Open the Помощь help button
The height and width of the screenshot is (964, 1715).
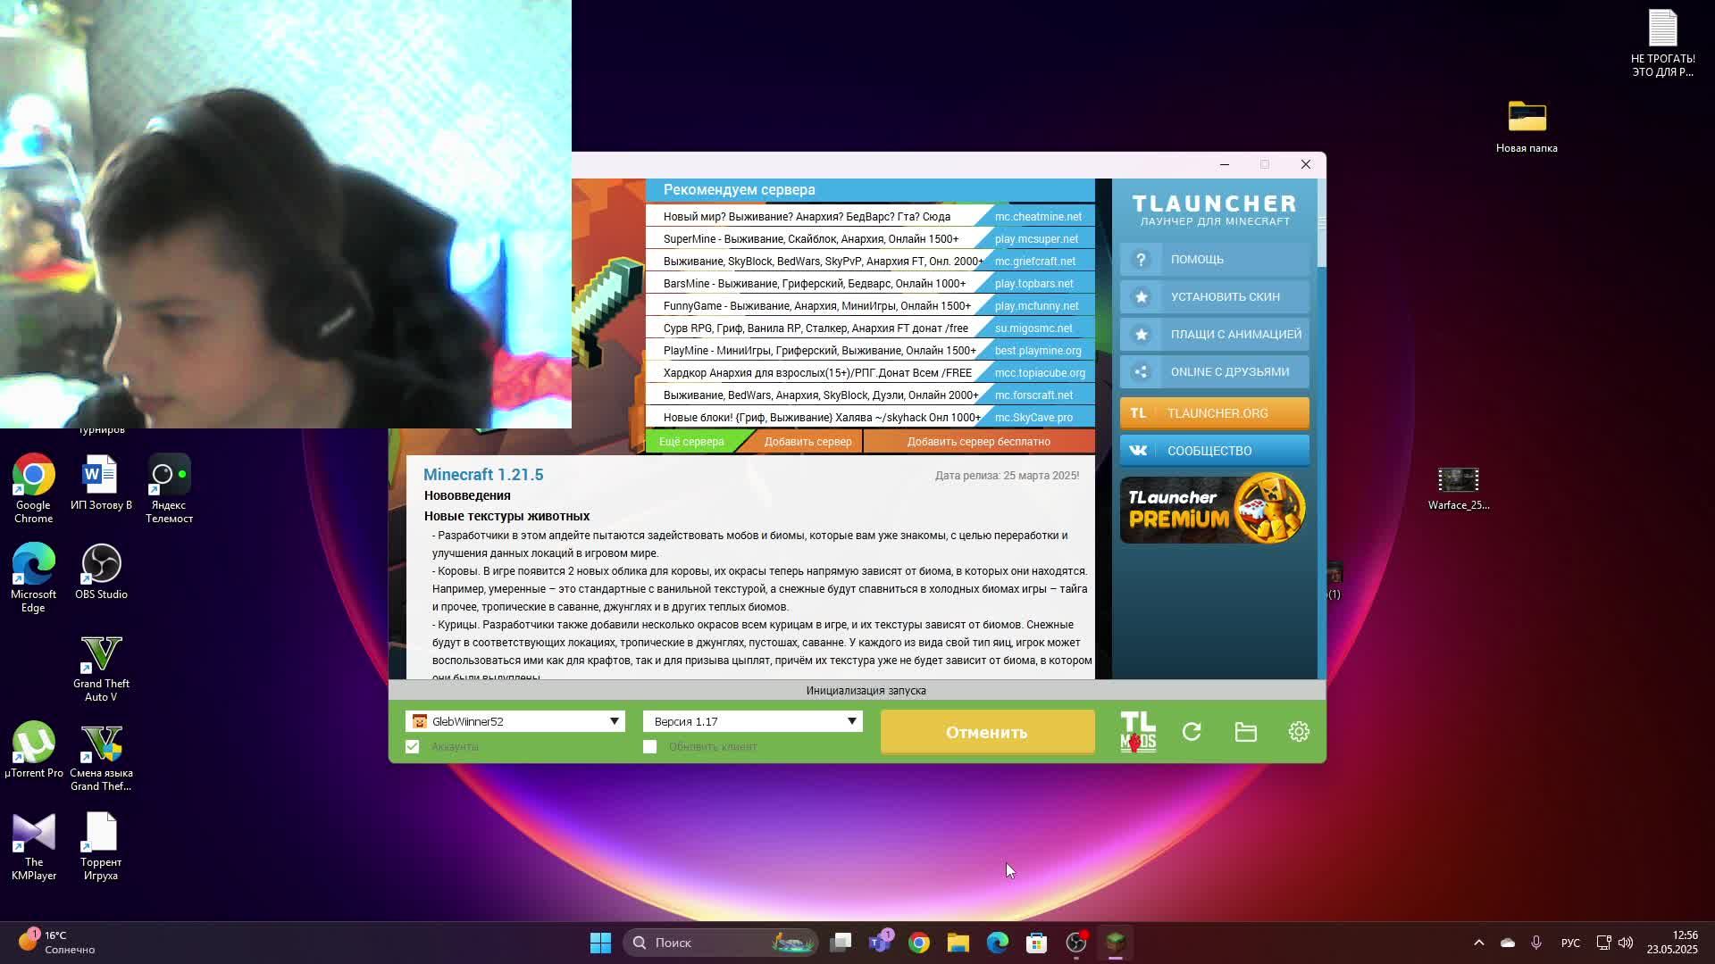coord(1215,259)
